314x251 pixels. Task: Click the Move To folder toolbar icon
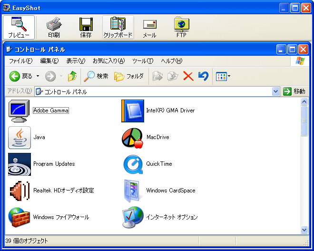tap(157, 76)
